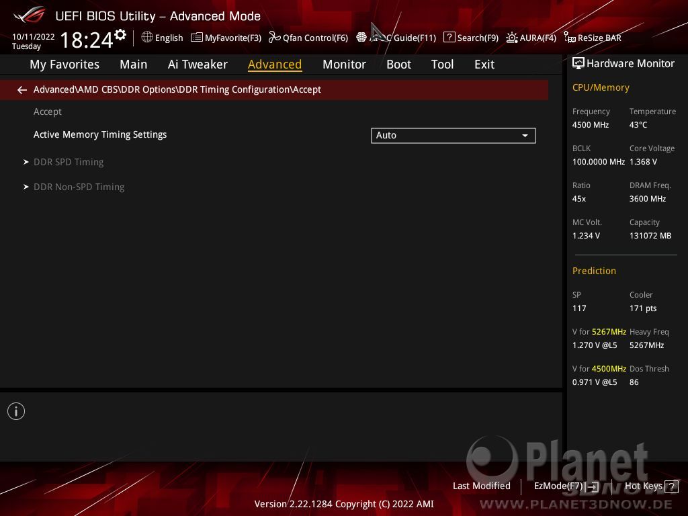
Task: Expand DDR Non-SPD Timing submenu
Action: click(79, 187)
